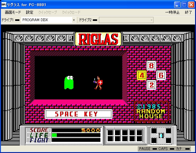Click the grayed クイックロード menu item
The image size is (196, 153).
[x=71, y=12]
